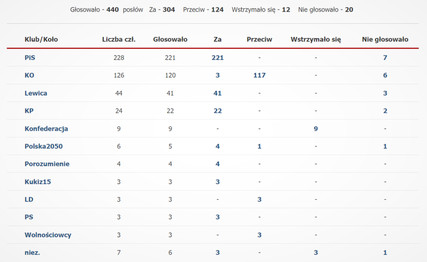Click KO 6 Nie głosowało
The width and height of the screenshot is (427, 262).
(385, 75)
